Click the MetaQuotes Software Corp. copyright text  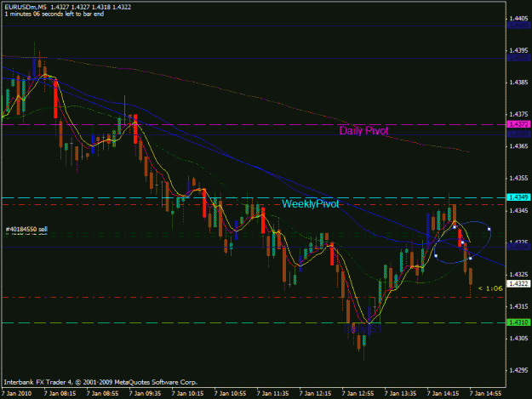pyautogui.click(x=100, y=382)
